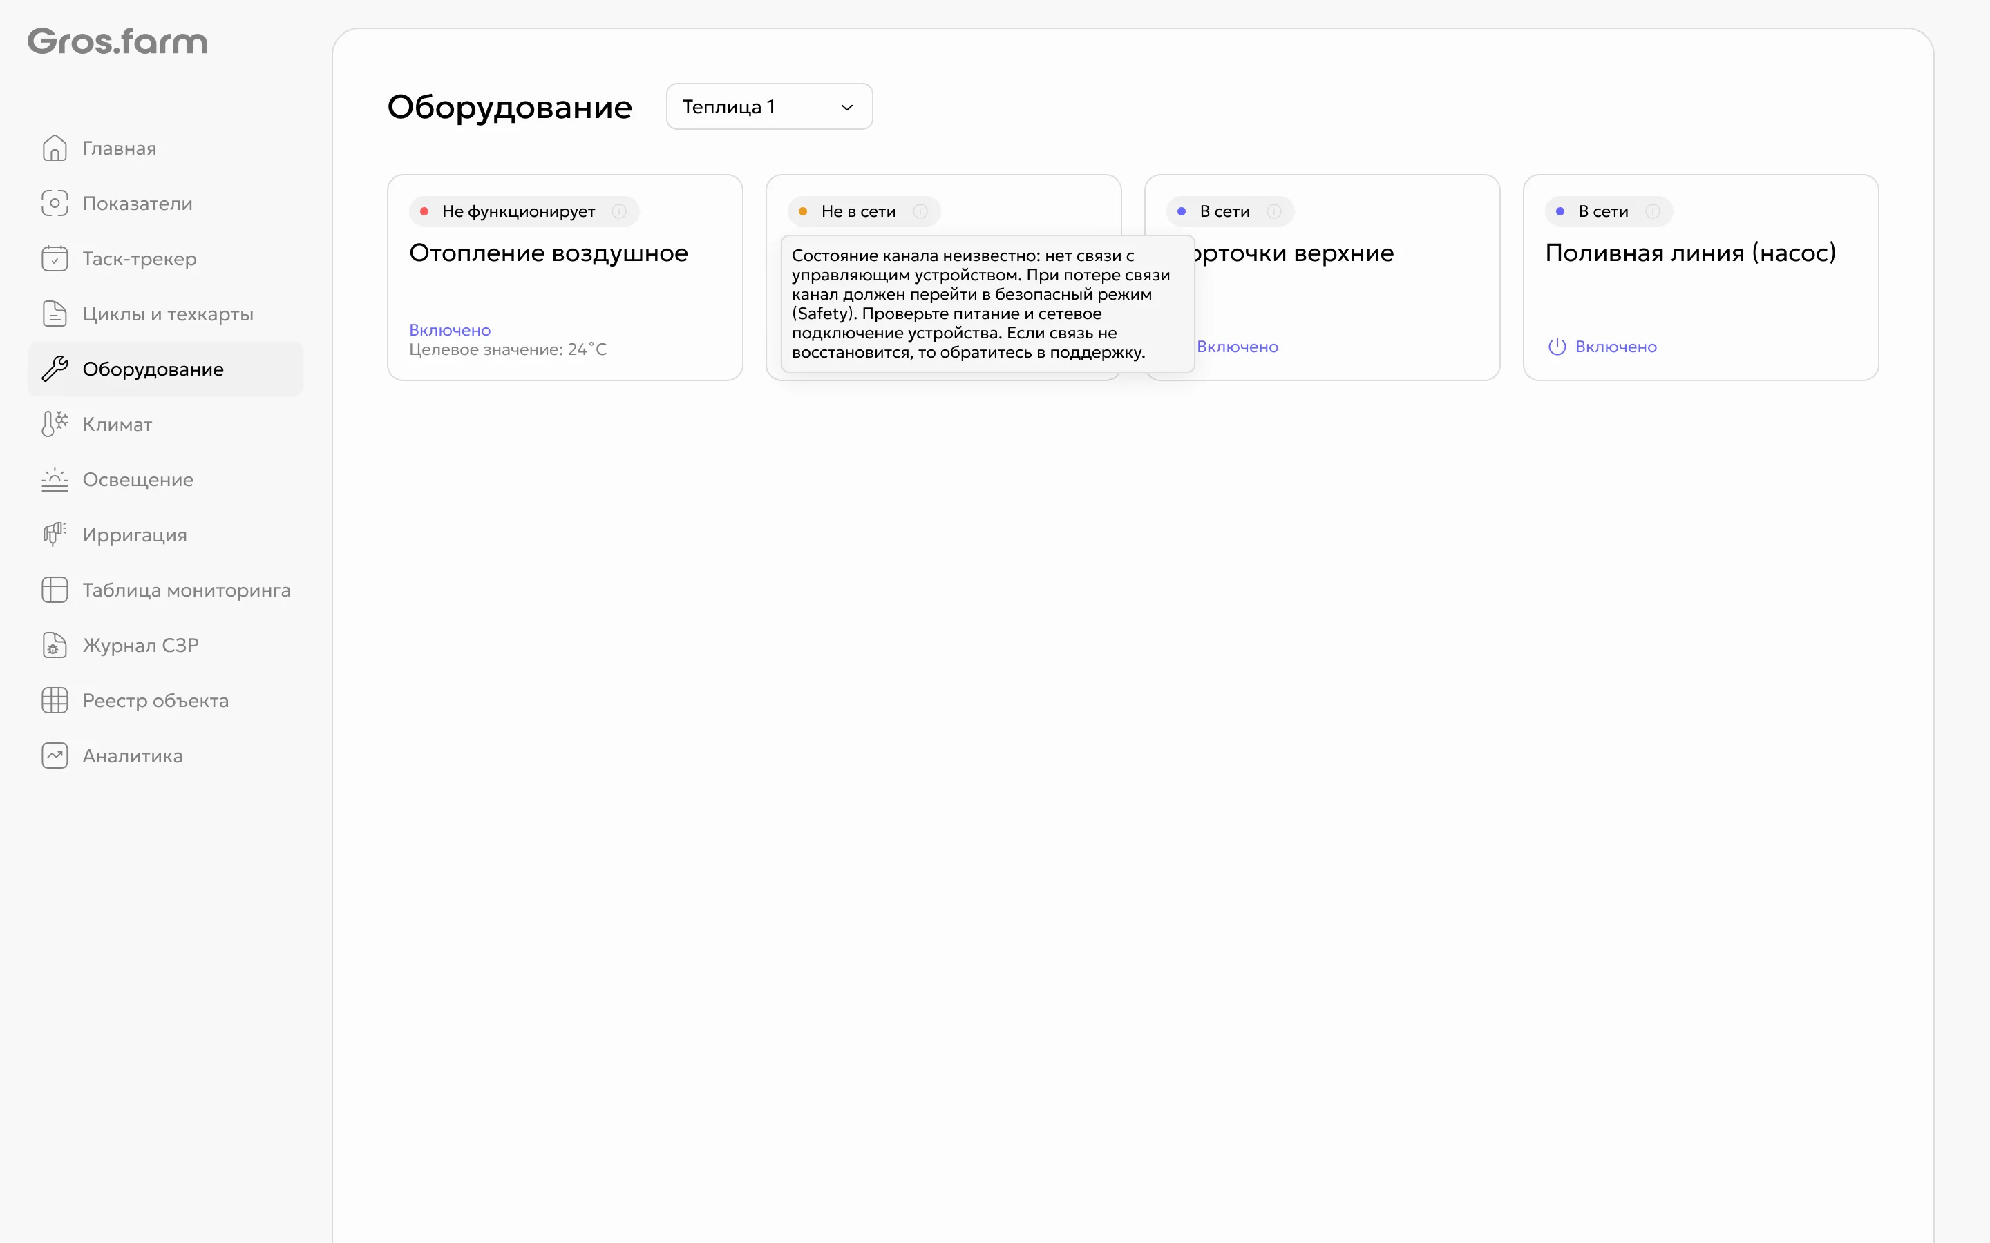Click info icon on Форточки верхние card status
This screenshot has width=1990, height=1243.
coord(1273,211)
